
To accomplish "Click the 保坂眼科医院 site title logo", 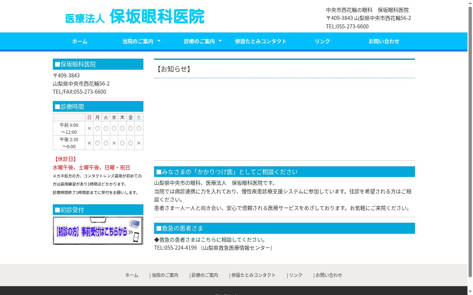I will pos(135,17).
